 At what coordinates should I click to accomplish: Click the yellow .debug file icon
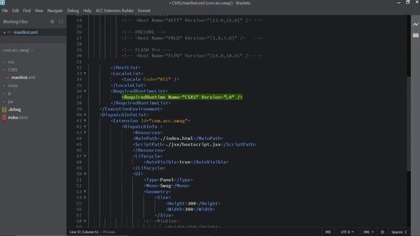tap(5, 109)
